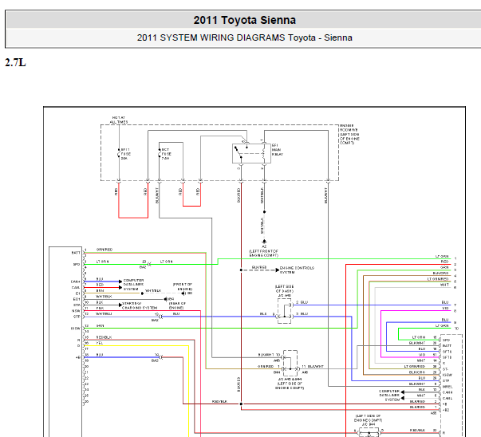Click the second fuse symbol beside the 7.5A label
481x437 pixels.
[x=160, y=154]
